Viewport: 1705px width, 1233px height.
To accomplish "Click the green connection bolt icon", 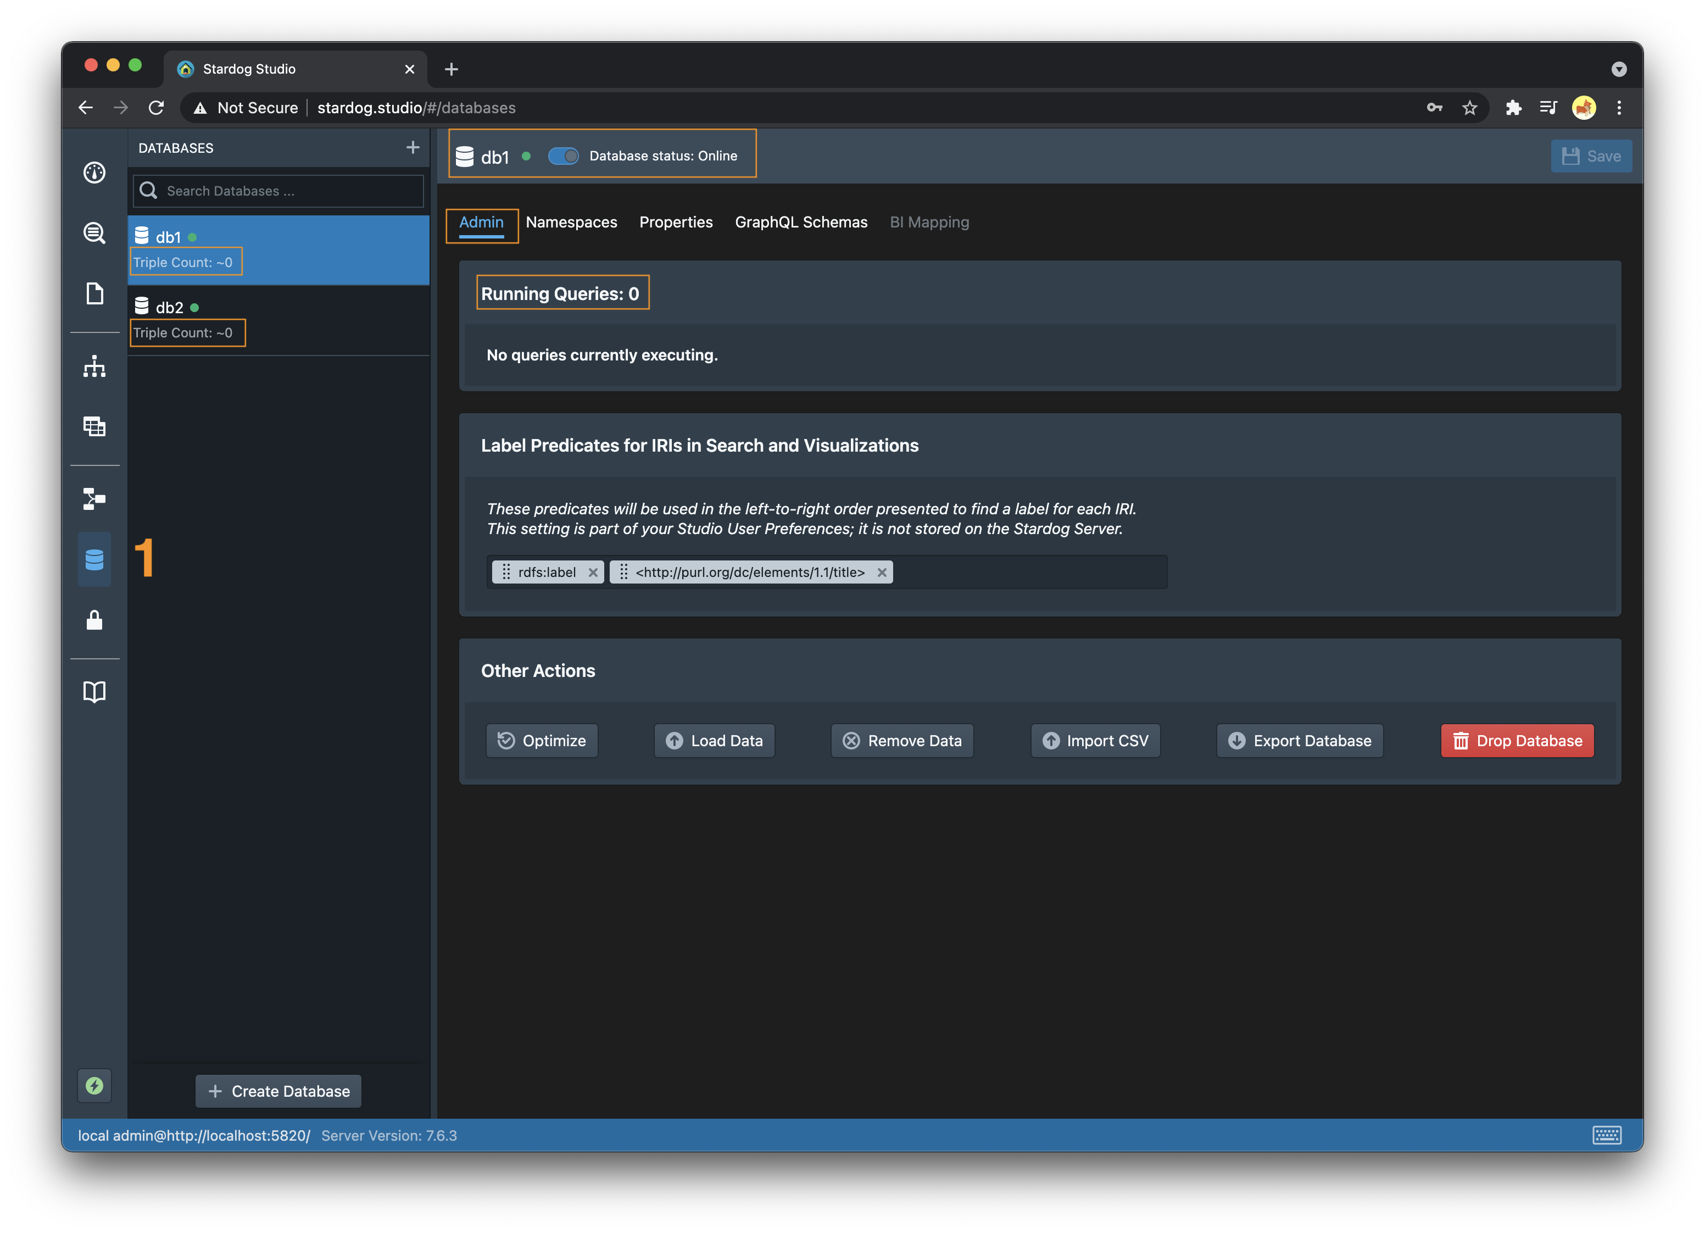I will [94, 1086].
